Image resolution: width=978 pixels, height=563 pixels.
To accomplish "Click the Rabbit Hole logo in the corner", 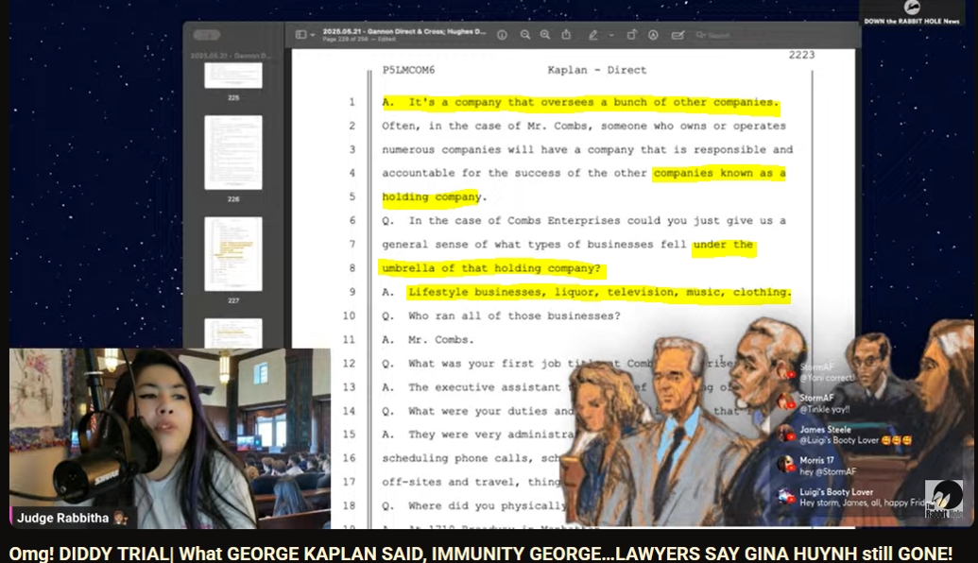I will point(944,499).
